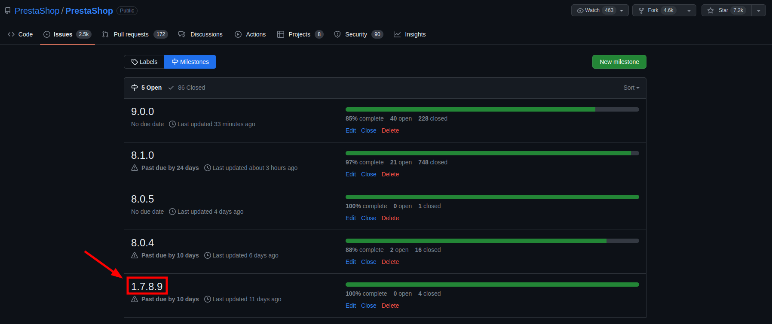This screenshot has height=324, width=772.
Task: Edit the 8.0.4 milestone
Action: (x=351, y=262)
